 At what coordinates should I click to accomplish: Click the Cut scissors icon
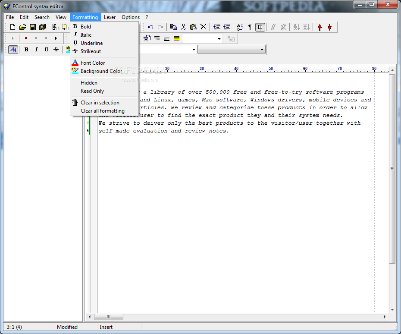coord(183,27)
